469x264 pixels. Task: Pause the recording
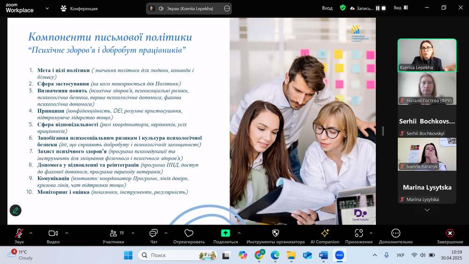[378, 8]
